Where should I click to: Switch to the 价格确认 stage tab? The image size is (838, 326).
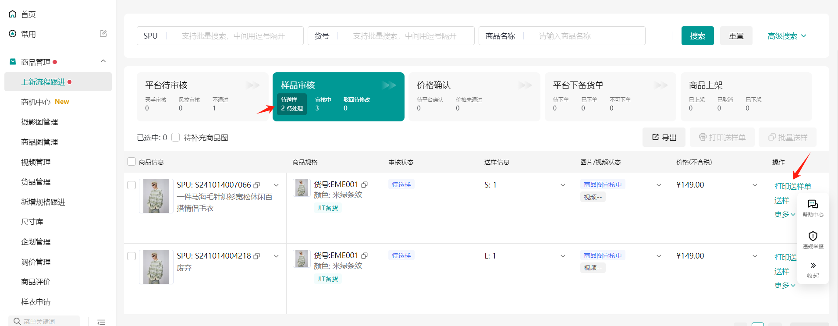473,96
